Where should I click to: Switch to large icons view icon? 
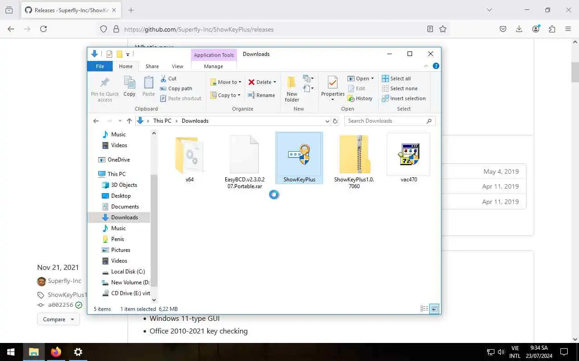pos(434,309)
